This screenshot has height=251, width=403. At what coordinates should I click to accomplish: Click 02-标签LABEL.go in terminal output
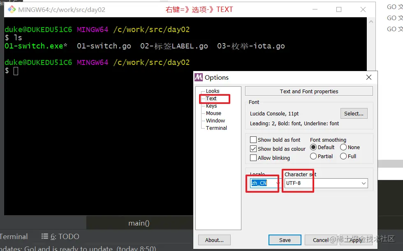tap(174, 46)
